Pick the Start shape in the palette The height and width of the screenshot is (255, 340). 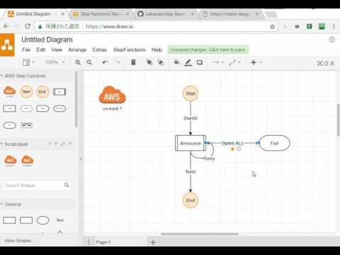(x=26, y=91)
